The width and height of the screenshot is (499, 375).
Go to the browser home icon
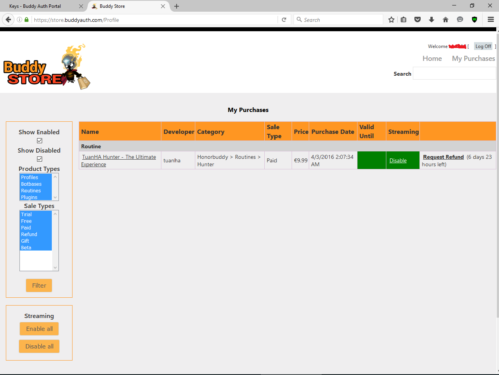(x=446, y=20)
